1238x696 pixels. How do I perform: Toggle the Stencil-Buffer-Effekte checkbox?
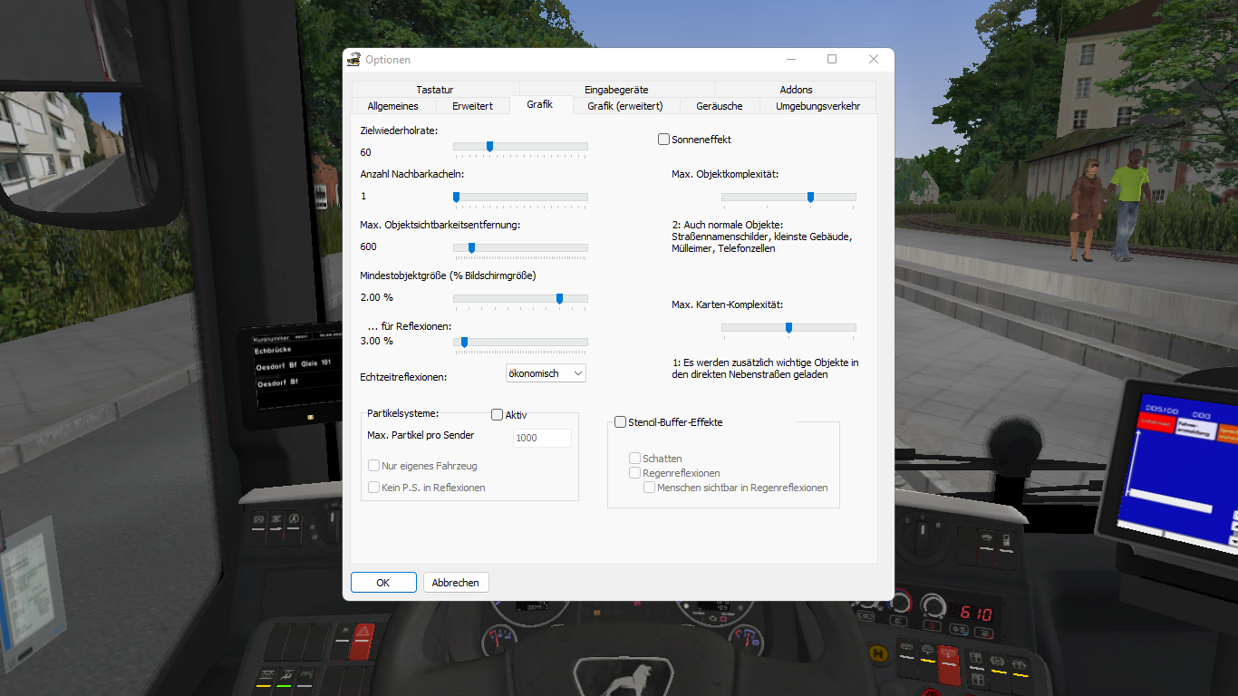point(621,422)
